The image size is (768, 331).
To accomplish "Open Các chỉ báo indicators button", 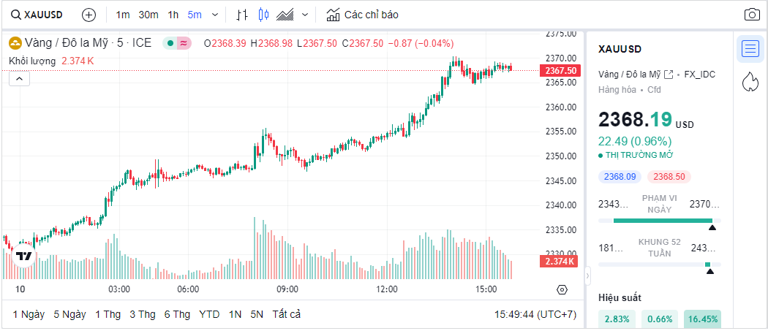I will (x=363, y=15).
